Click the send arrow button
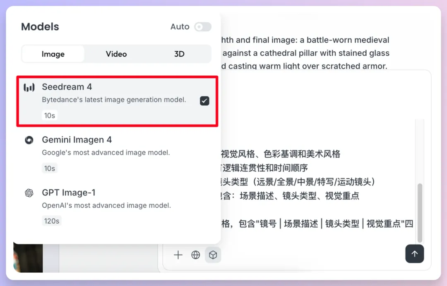Screen dimensions: 447x286 tap(415, 254)
